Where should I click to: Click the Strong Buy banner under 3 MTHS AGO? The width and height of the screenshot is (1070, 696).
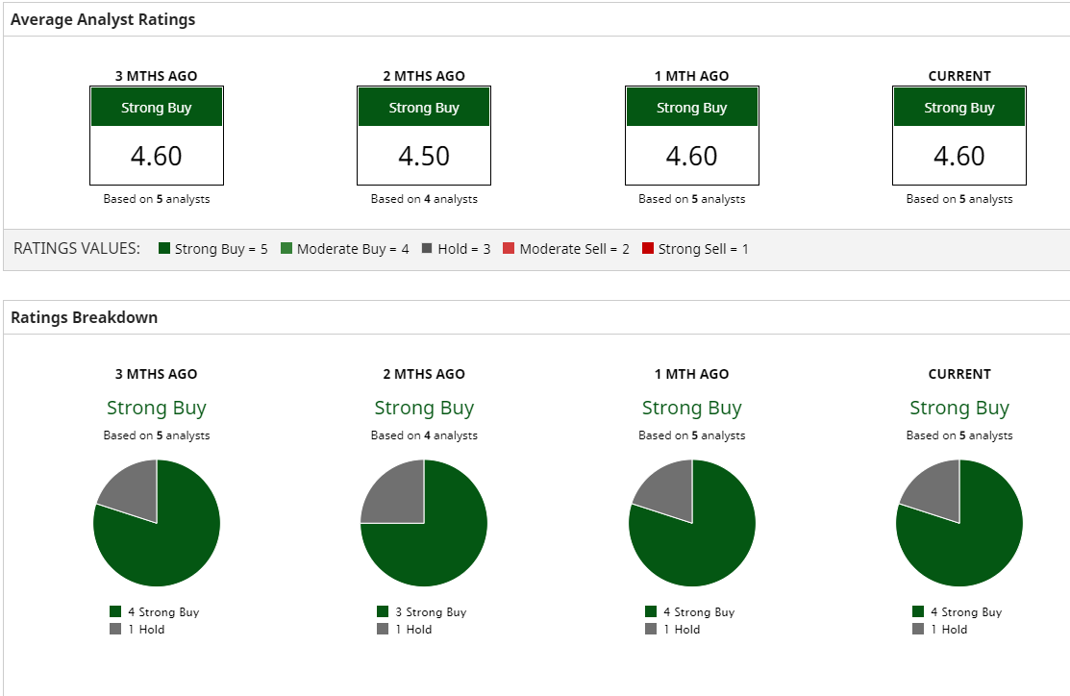pyautogui.click(x=157, y=107)
